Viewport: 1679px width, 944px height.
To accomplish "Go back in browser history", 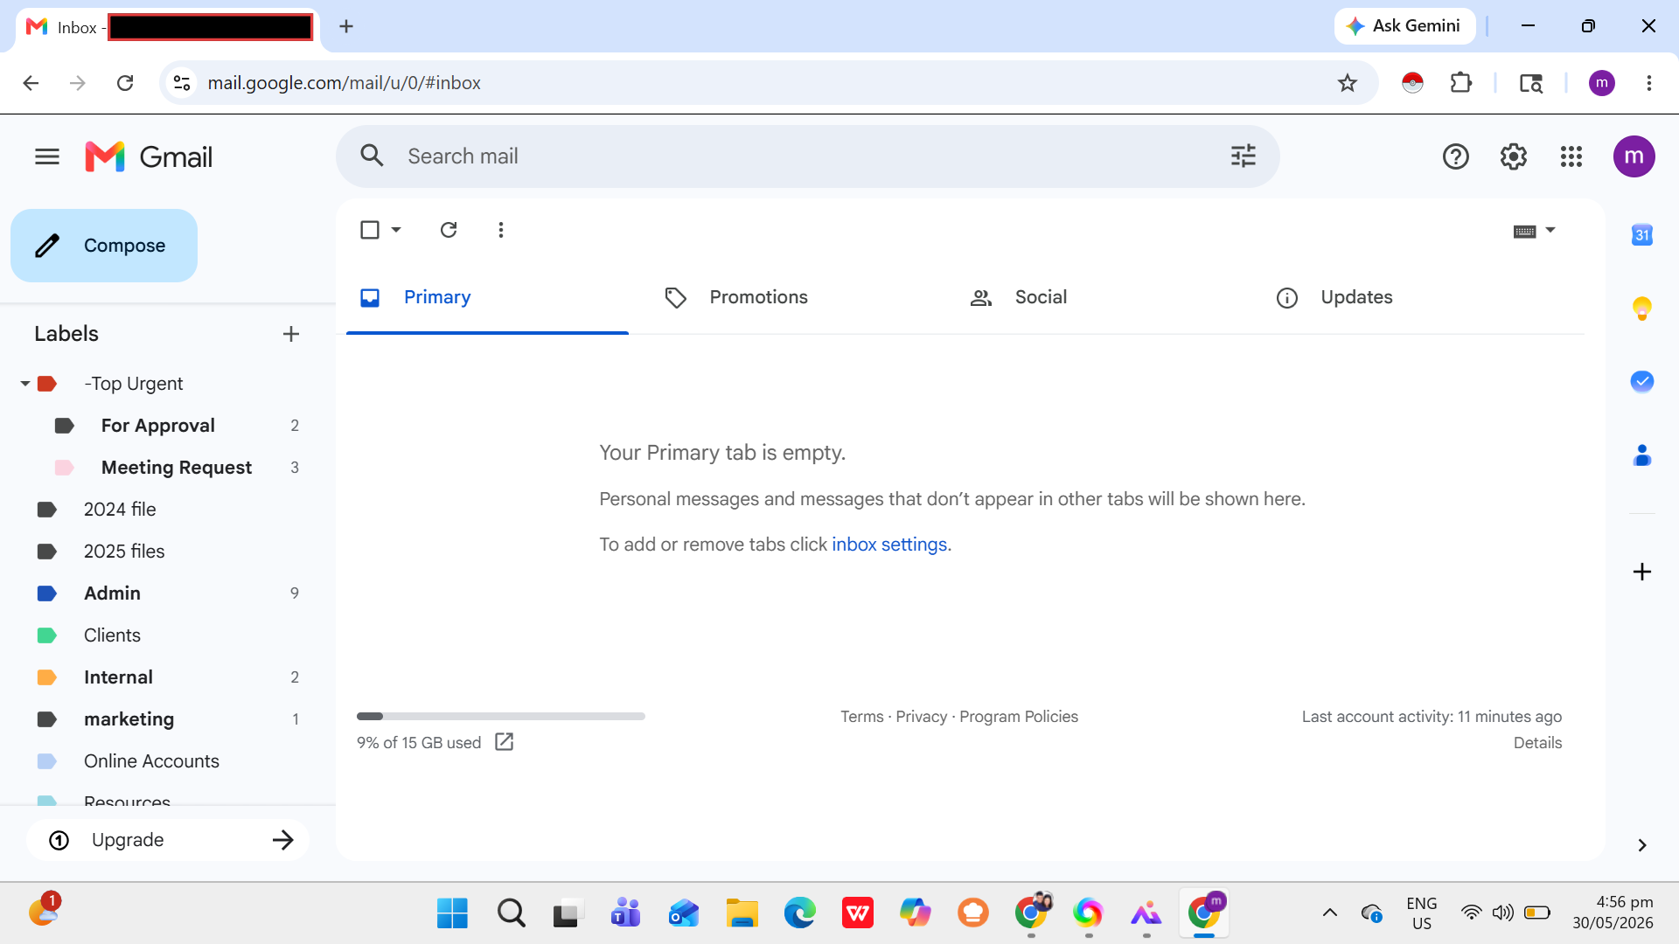I will pyautogui.click(x=31, y=83).
